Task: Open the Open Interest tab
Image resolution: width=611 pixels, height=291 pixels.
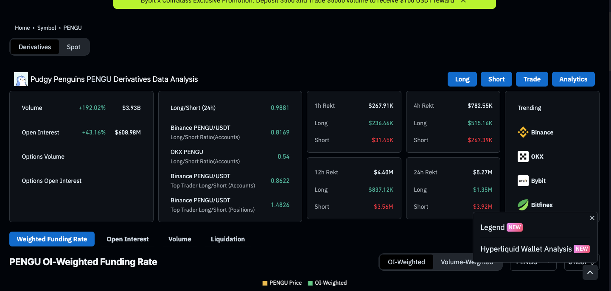Action: [x=128, y=239]
